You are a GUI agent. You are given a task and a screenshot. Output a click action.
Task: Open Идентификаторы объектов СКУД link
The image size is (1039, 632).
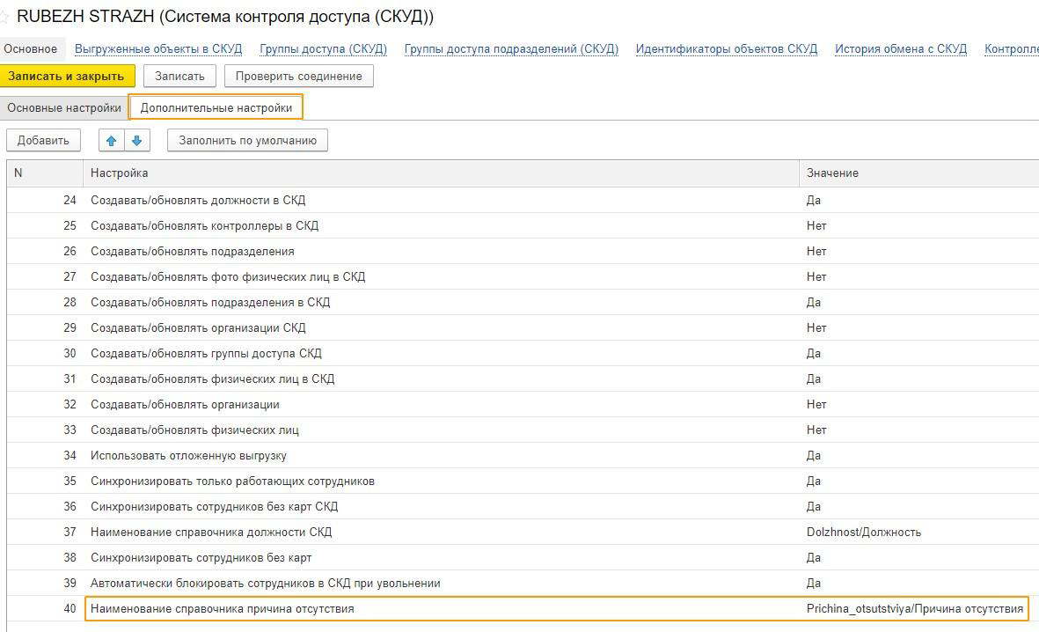pyautogui.click(x=726, y=48)
